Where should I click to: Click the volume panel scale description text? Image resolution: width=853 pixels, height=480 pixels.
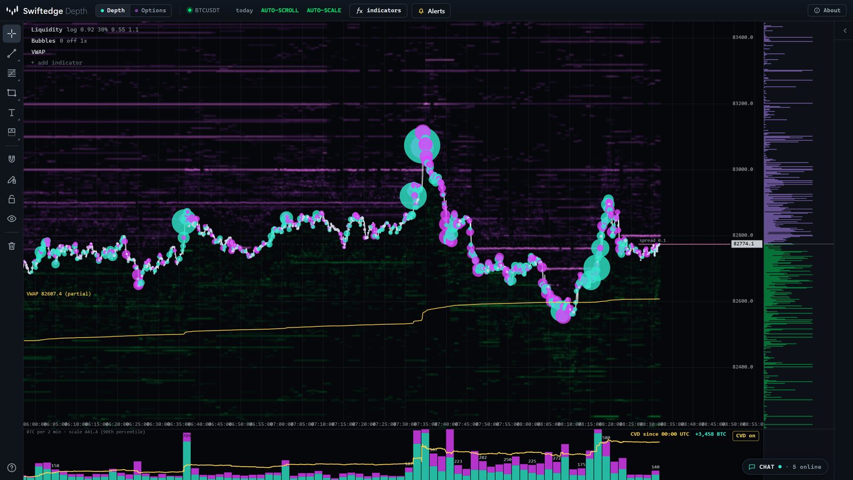click(86, 432)
